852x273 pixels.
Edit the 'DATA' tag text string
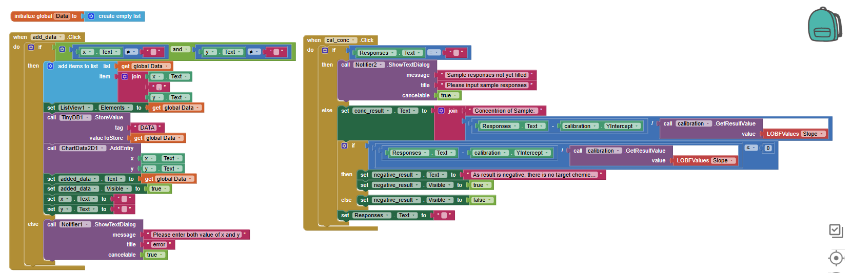click(147, 128)
